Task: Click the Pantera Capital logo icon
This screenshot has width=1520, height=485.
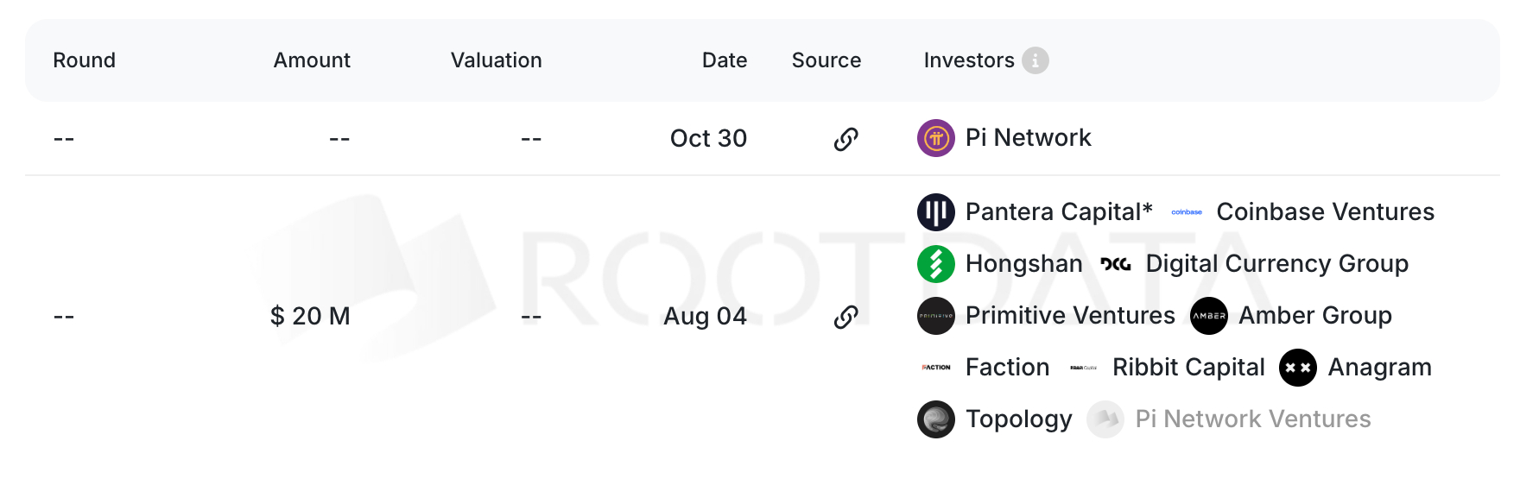Action: point(935,212)
